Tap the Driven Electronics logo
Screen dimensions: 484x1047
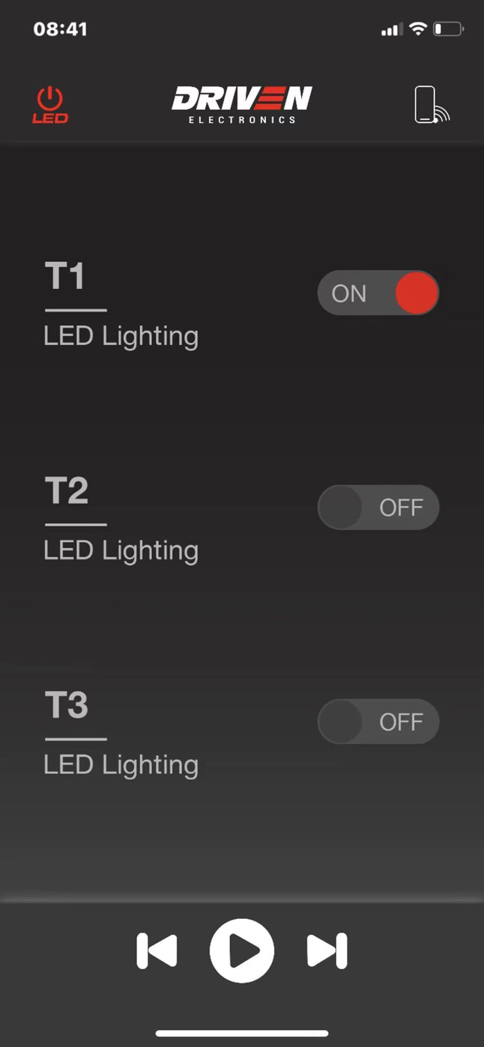pyautogui.click(x=242, y=104)
